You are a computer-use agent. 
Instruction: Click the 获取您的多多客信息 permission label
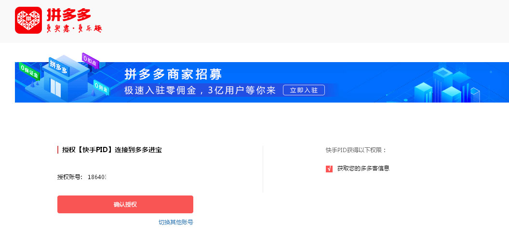tap(363, 169)
